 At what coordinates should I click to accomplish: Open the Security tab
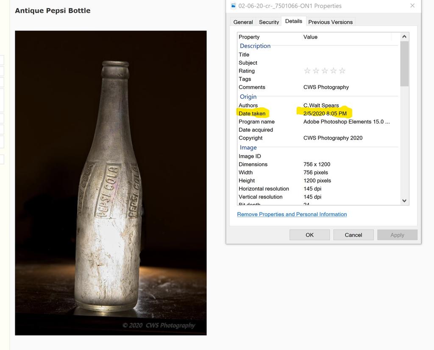click(269, 22)
